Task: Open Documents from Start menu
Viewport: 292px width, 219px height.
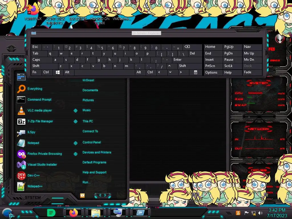Action: coord(90,90)
